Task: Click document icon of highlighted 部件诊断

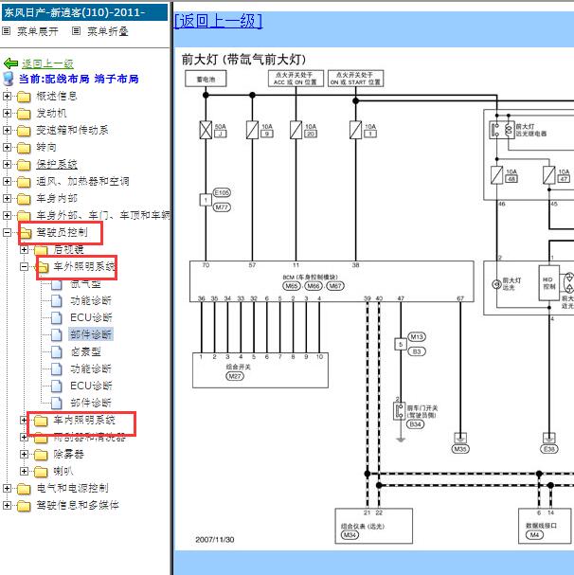Action: pyautogui.click(x=57, y=334)
